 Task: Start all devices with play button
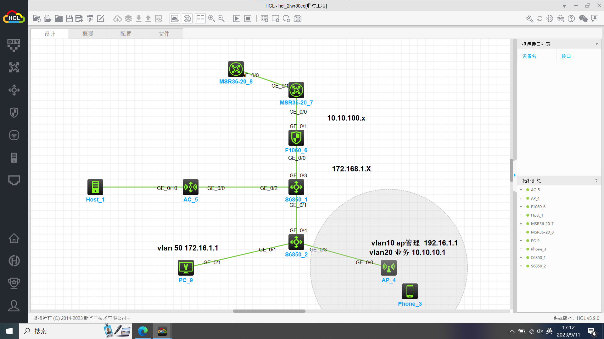(237, 19)
